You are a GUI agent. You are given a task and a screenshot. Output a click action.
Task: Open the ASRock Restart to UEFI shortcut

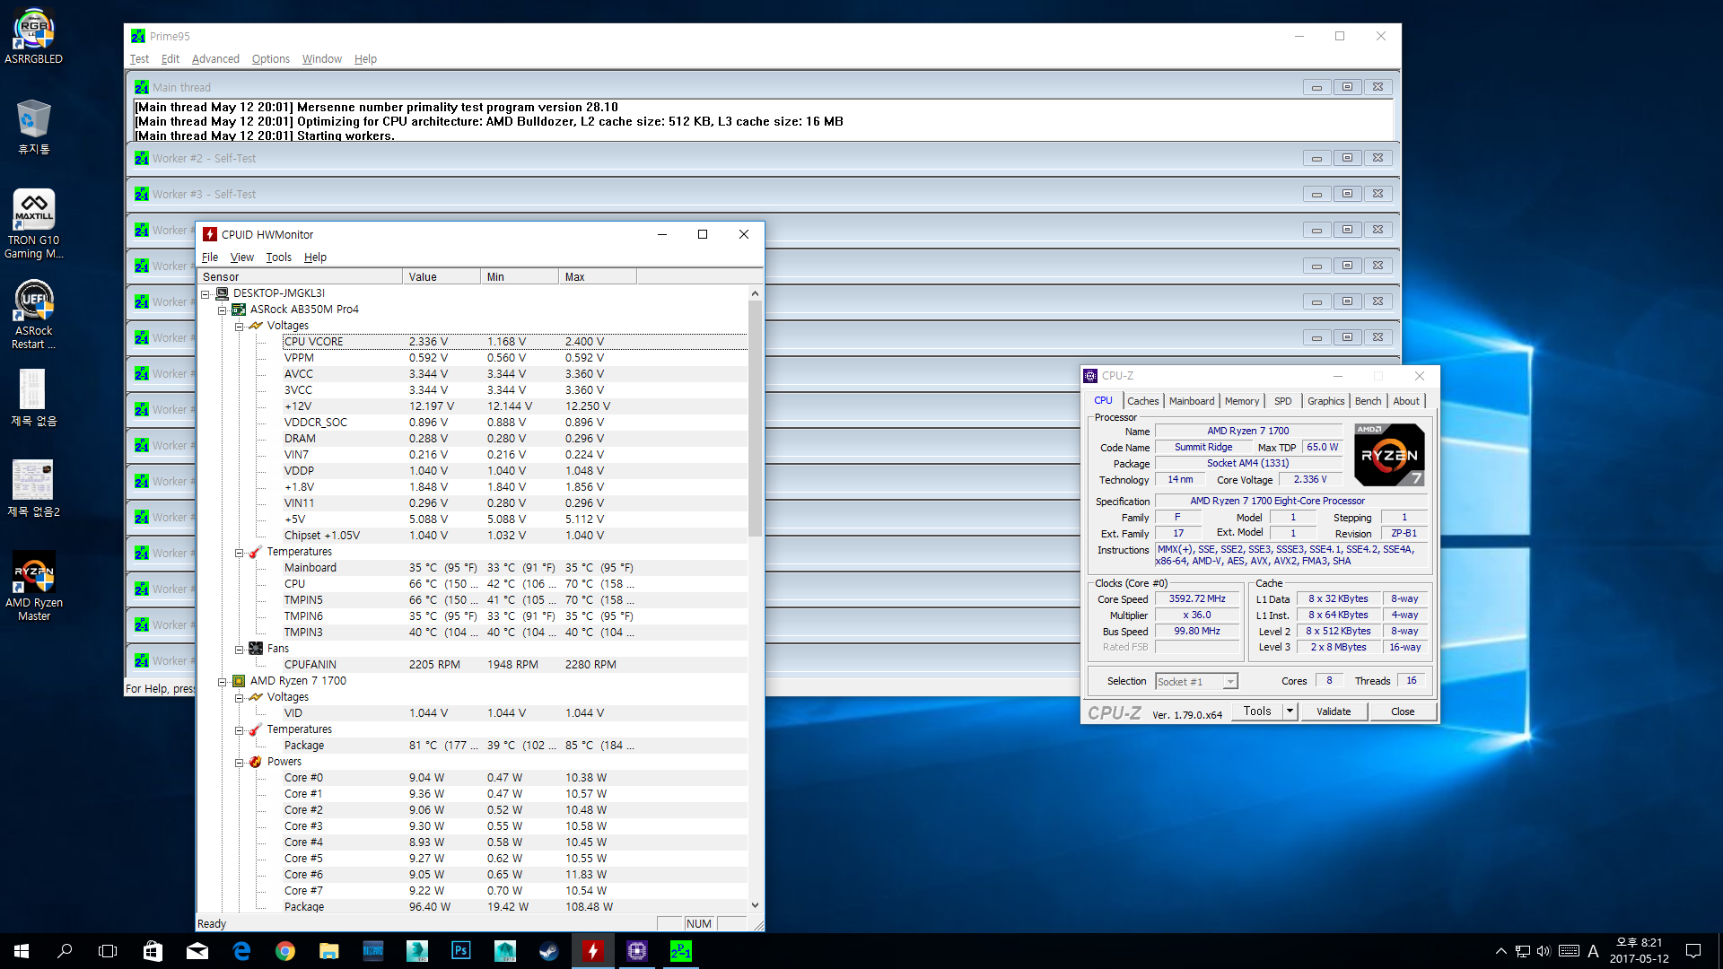pos(33,314)
